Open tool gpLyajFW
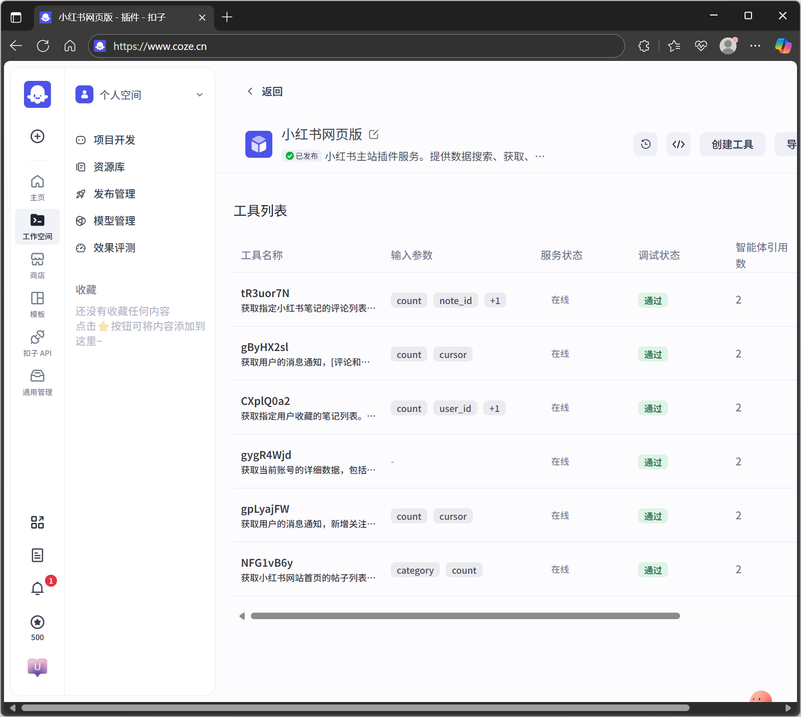The height and width of the screenshot is (717, 801). [265, 509]
